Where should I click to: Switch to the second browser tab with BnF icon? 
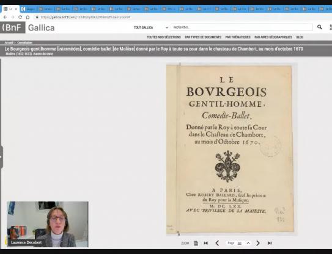(29, 9)
